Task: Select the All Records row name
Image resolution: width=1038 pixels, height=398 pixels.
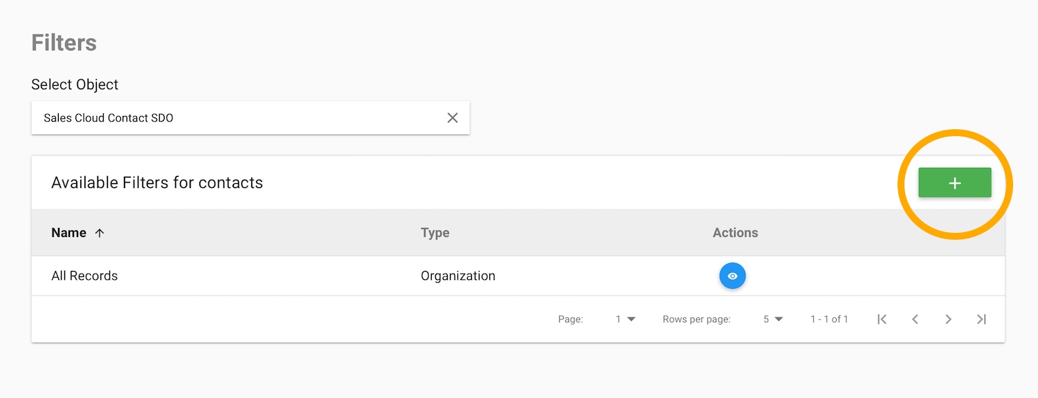Action: 84,276
